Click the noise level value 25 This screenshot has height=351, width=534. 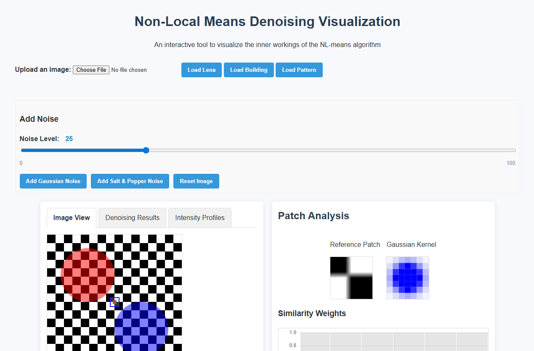(x=69, y=139)
